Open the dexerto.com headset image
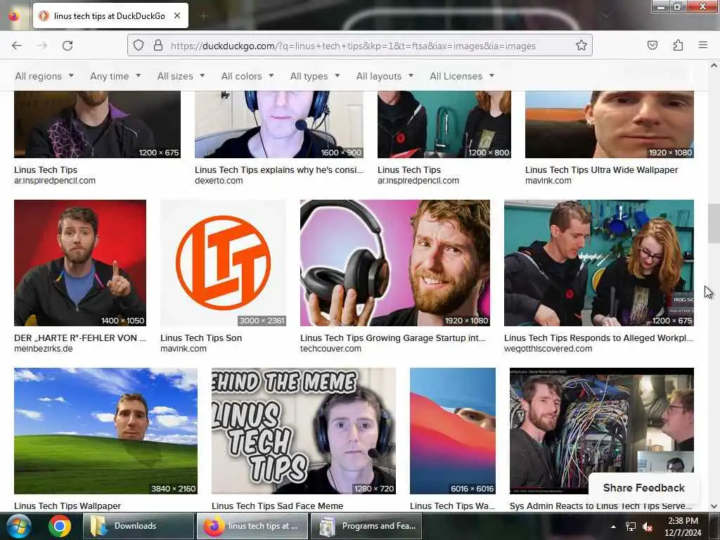The image size is (720, 540). pyautogui.click(x=278, y=124)
